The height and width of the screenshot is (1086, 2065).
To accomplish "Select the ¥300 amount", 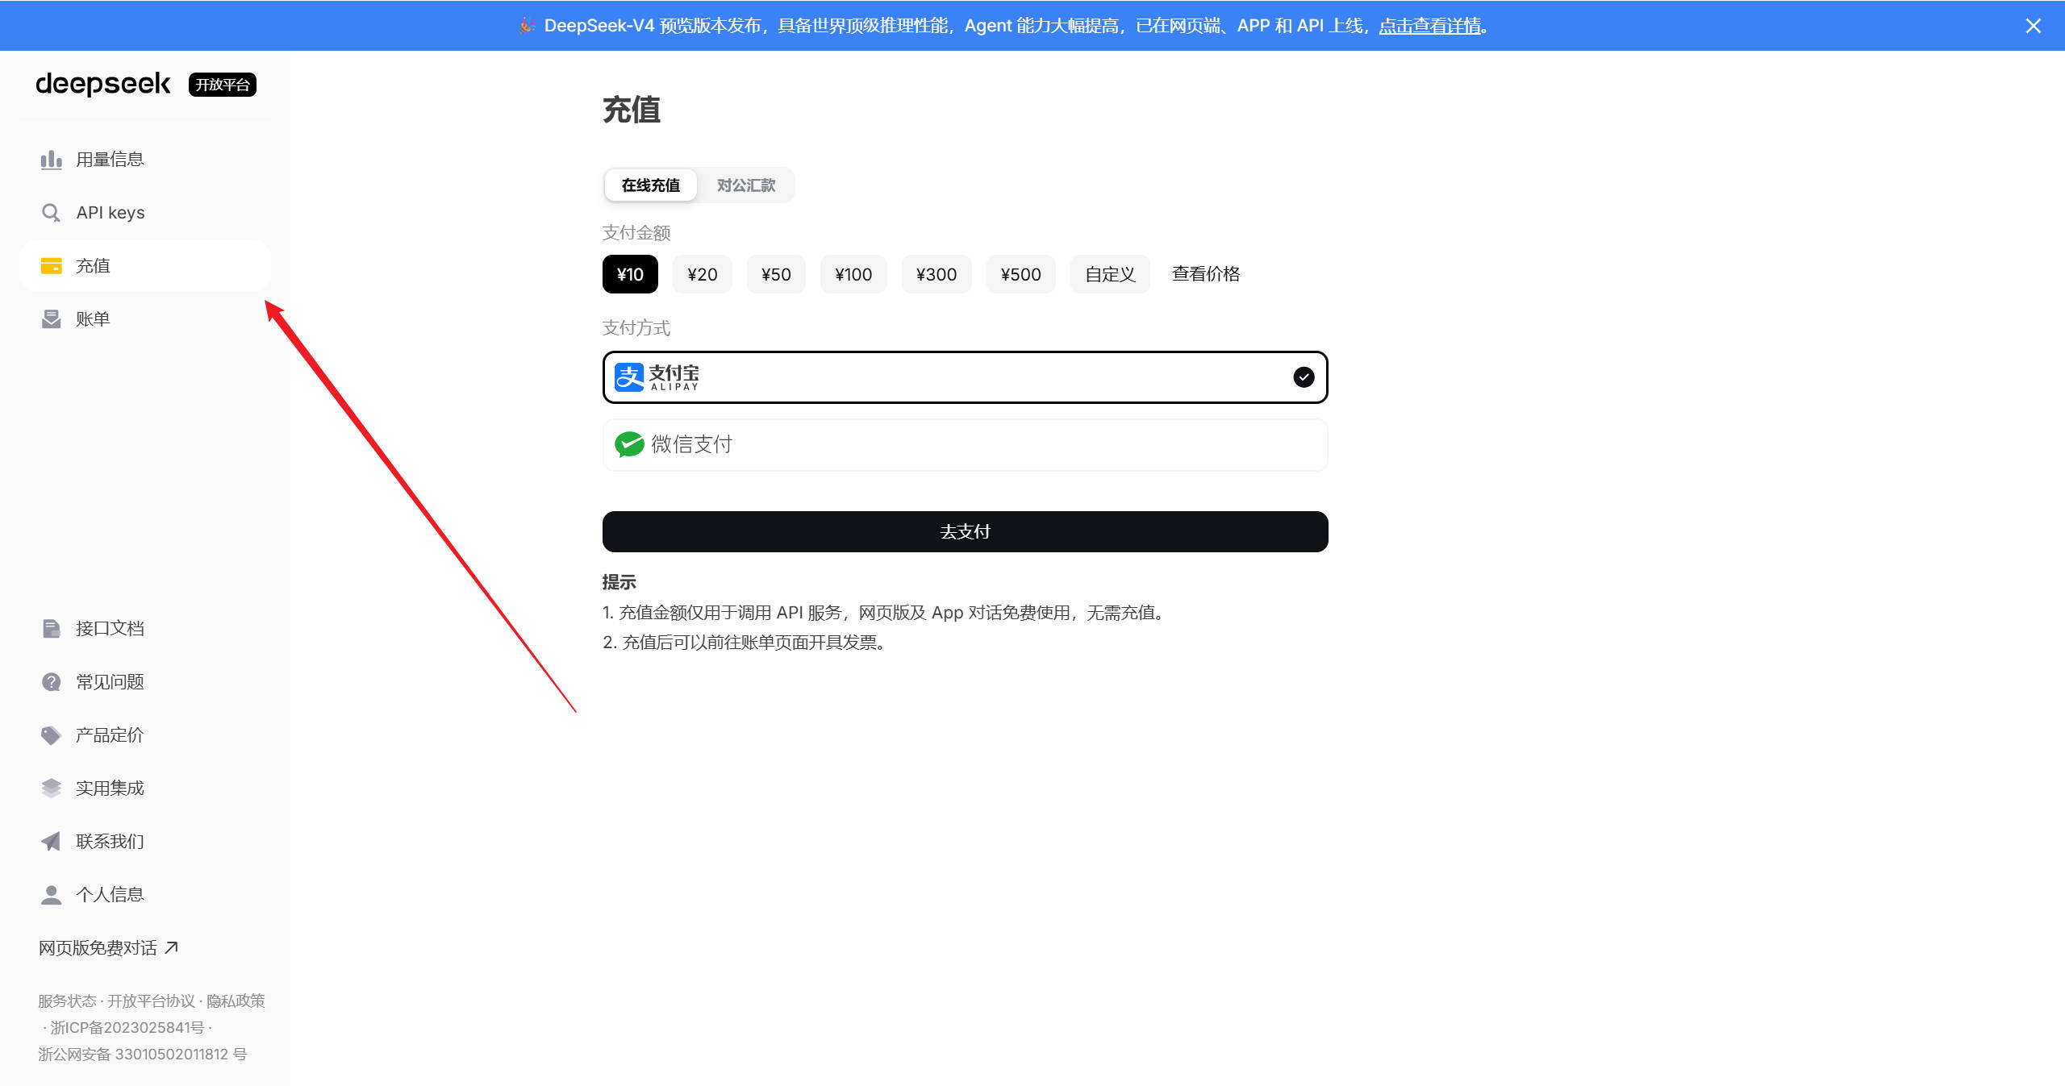I will tap(937, 275).
